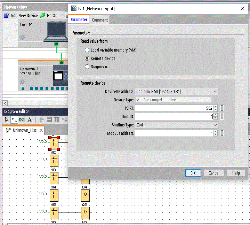The height and width of the screenshot is (225, 250).
Task: Click the V0.0 label beside NI2
Action: point(43,159)
